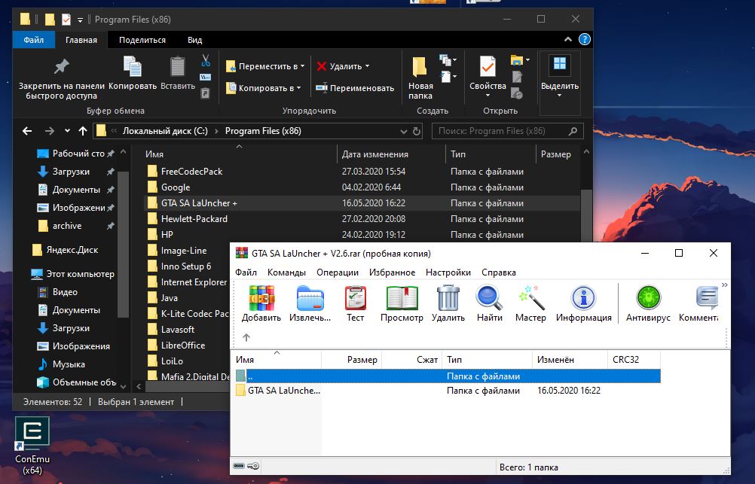Select the Hewlett-Packard folder row

click(362, 219)
